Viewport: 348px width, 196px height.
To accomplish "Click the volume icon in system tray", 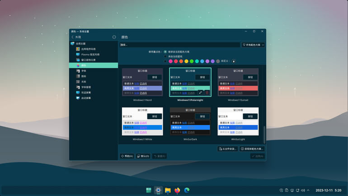I will point(303,190).
